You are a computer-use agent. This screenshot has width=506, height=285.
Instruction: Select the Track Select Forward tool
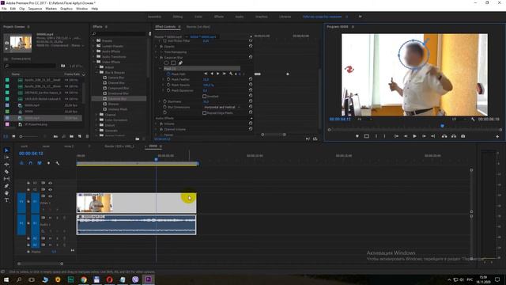pos(6,158)
